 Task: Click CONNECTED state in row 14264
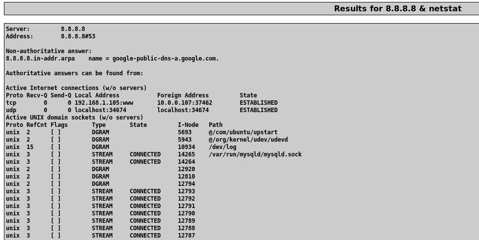tap(145, 162)
